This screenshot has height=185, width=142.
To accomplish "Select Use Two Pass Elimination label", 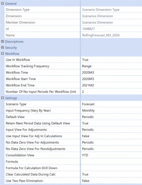I will pos(24,181).
